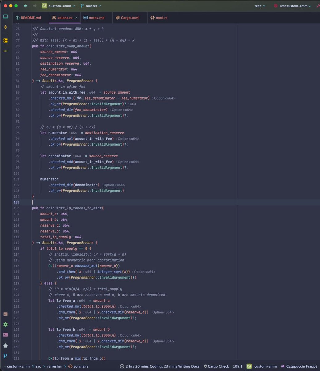
Task: Open the Problems tool window icon
Action: 6,345
